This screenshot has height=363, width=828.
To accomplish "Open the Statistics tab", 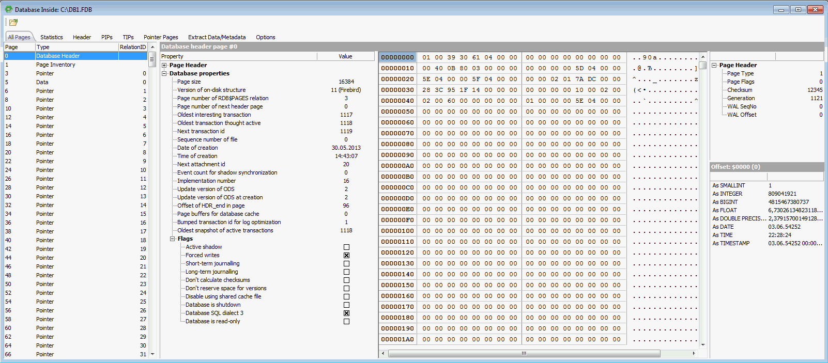I will 52,37.
